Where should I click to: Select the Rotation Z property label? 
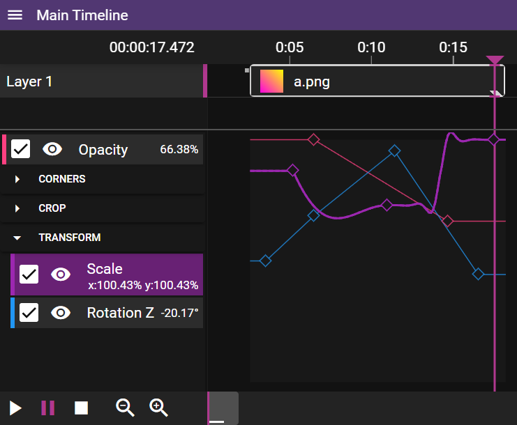120,313
